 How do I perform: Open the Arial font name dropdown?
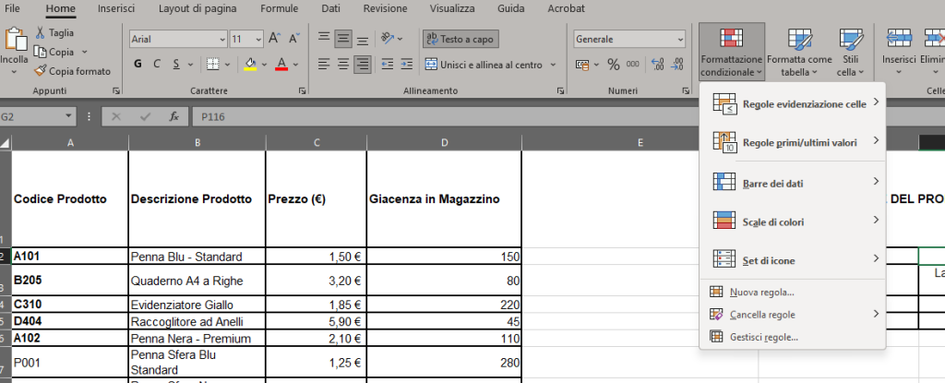[x=221, y=40]
